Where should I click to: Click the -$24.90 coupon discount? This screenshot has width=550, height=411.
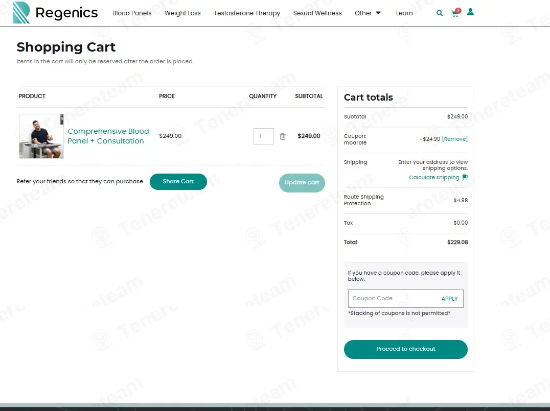click(x=430, y=139)
